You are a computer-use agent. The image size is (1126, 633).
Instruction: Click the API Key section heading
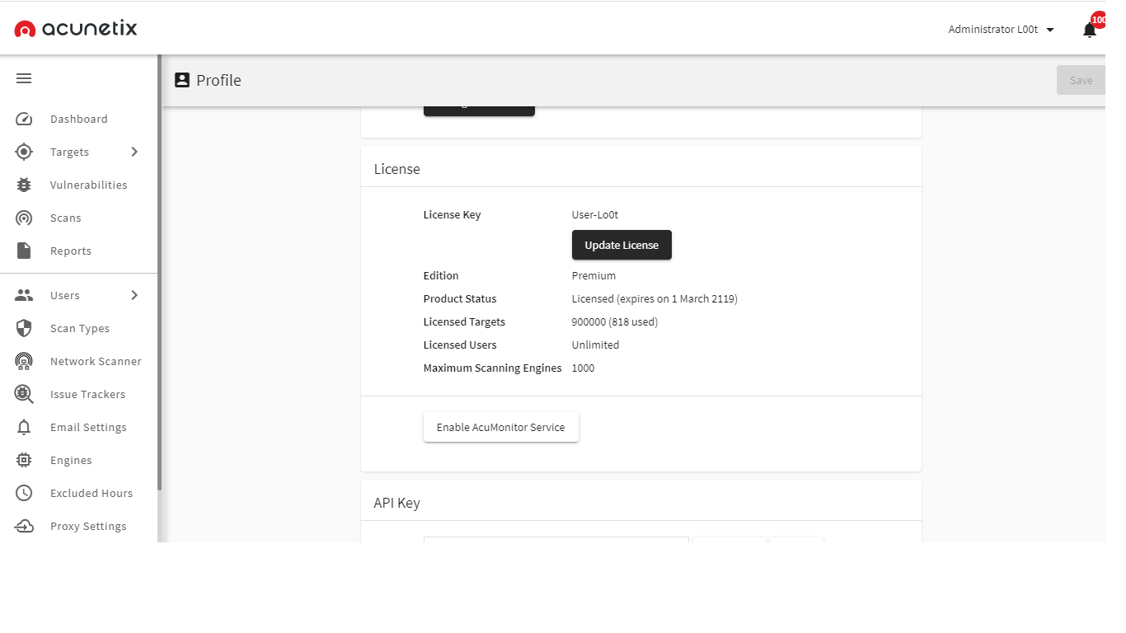coord(397,503)
